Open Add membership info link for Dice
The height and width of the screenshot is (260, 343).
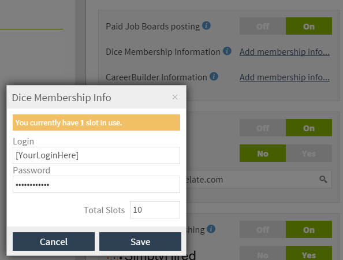pyautogui.click(x=285, y=52)
